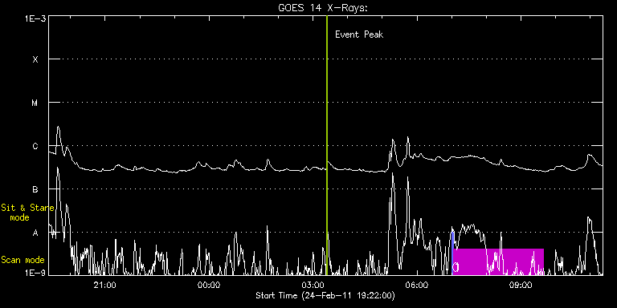
Task: Click the C flare class label
Action: point(35,146)
